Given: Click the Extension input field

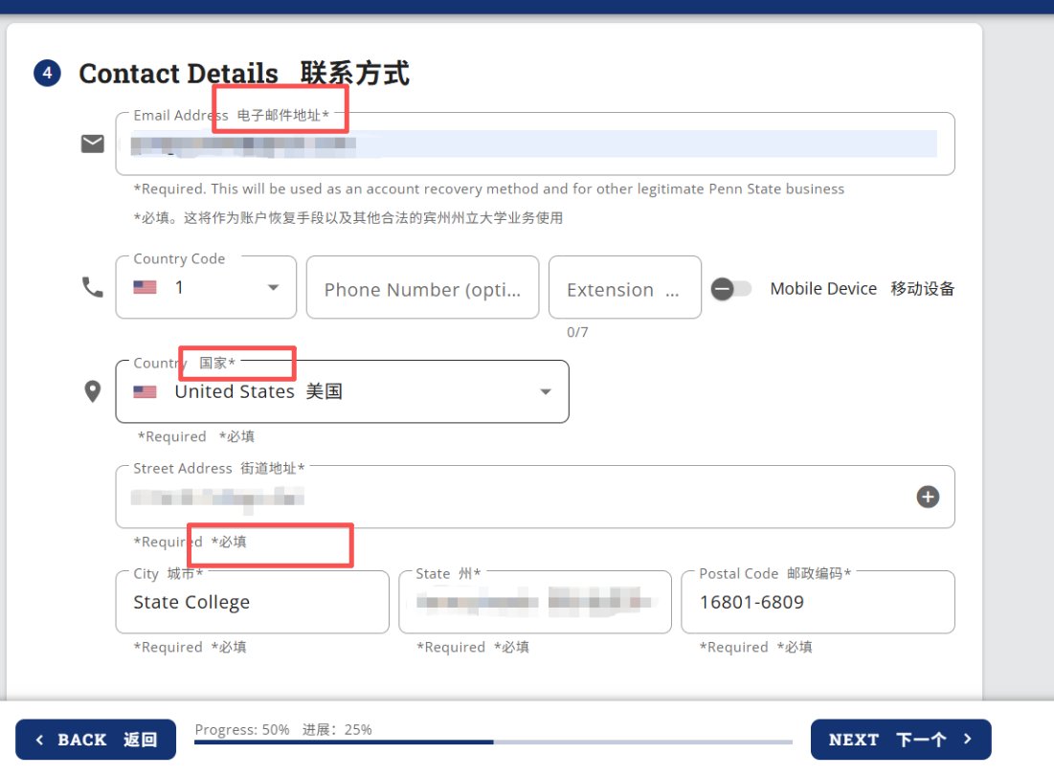Looking at the screenshot, I should (625, 288).
